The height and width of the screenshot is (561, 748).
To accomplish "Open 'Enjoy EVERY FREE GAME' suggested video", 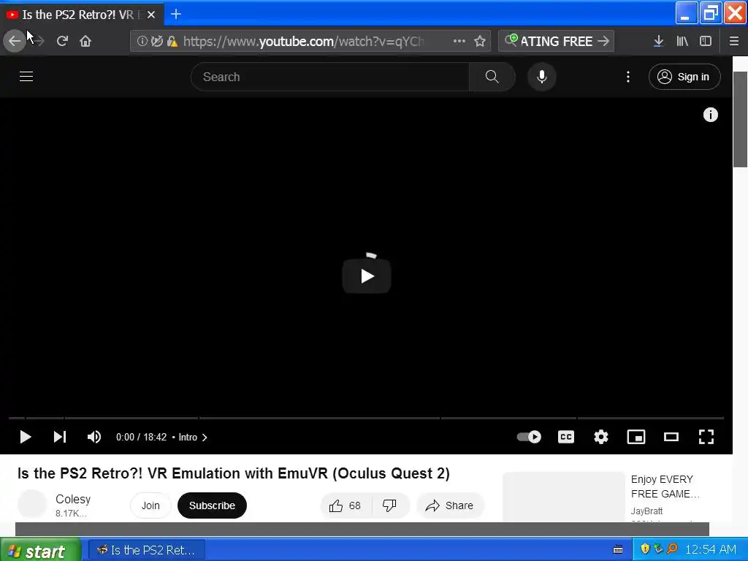I will coord(665,486).
